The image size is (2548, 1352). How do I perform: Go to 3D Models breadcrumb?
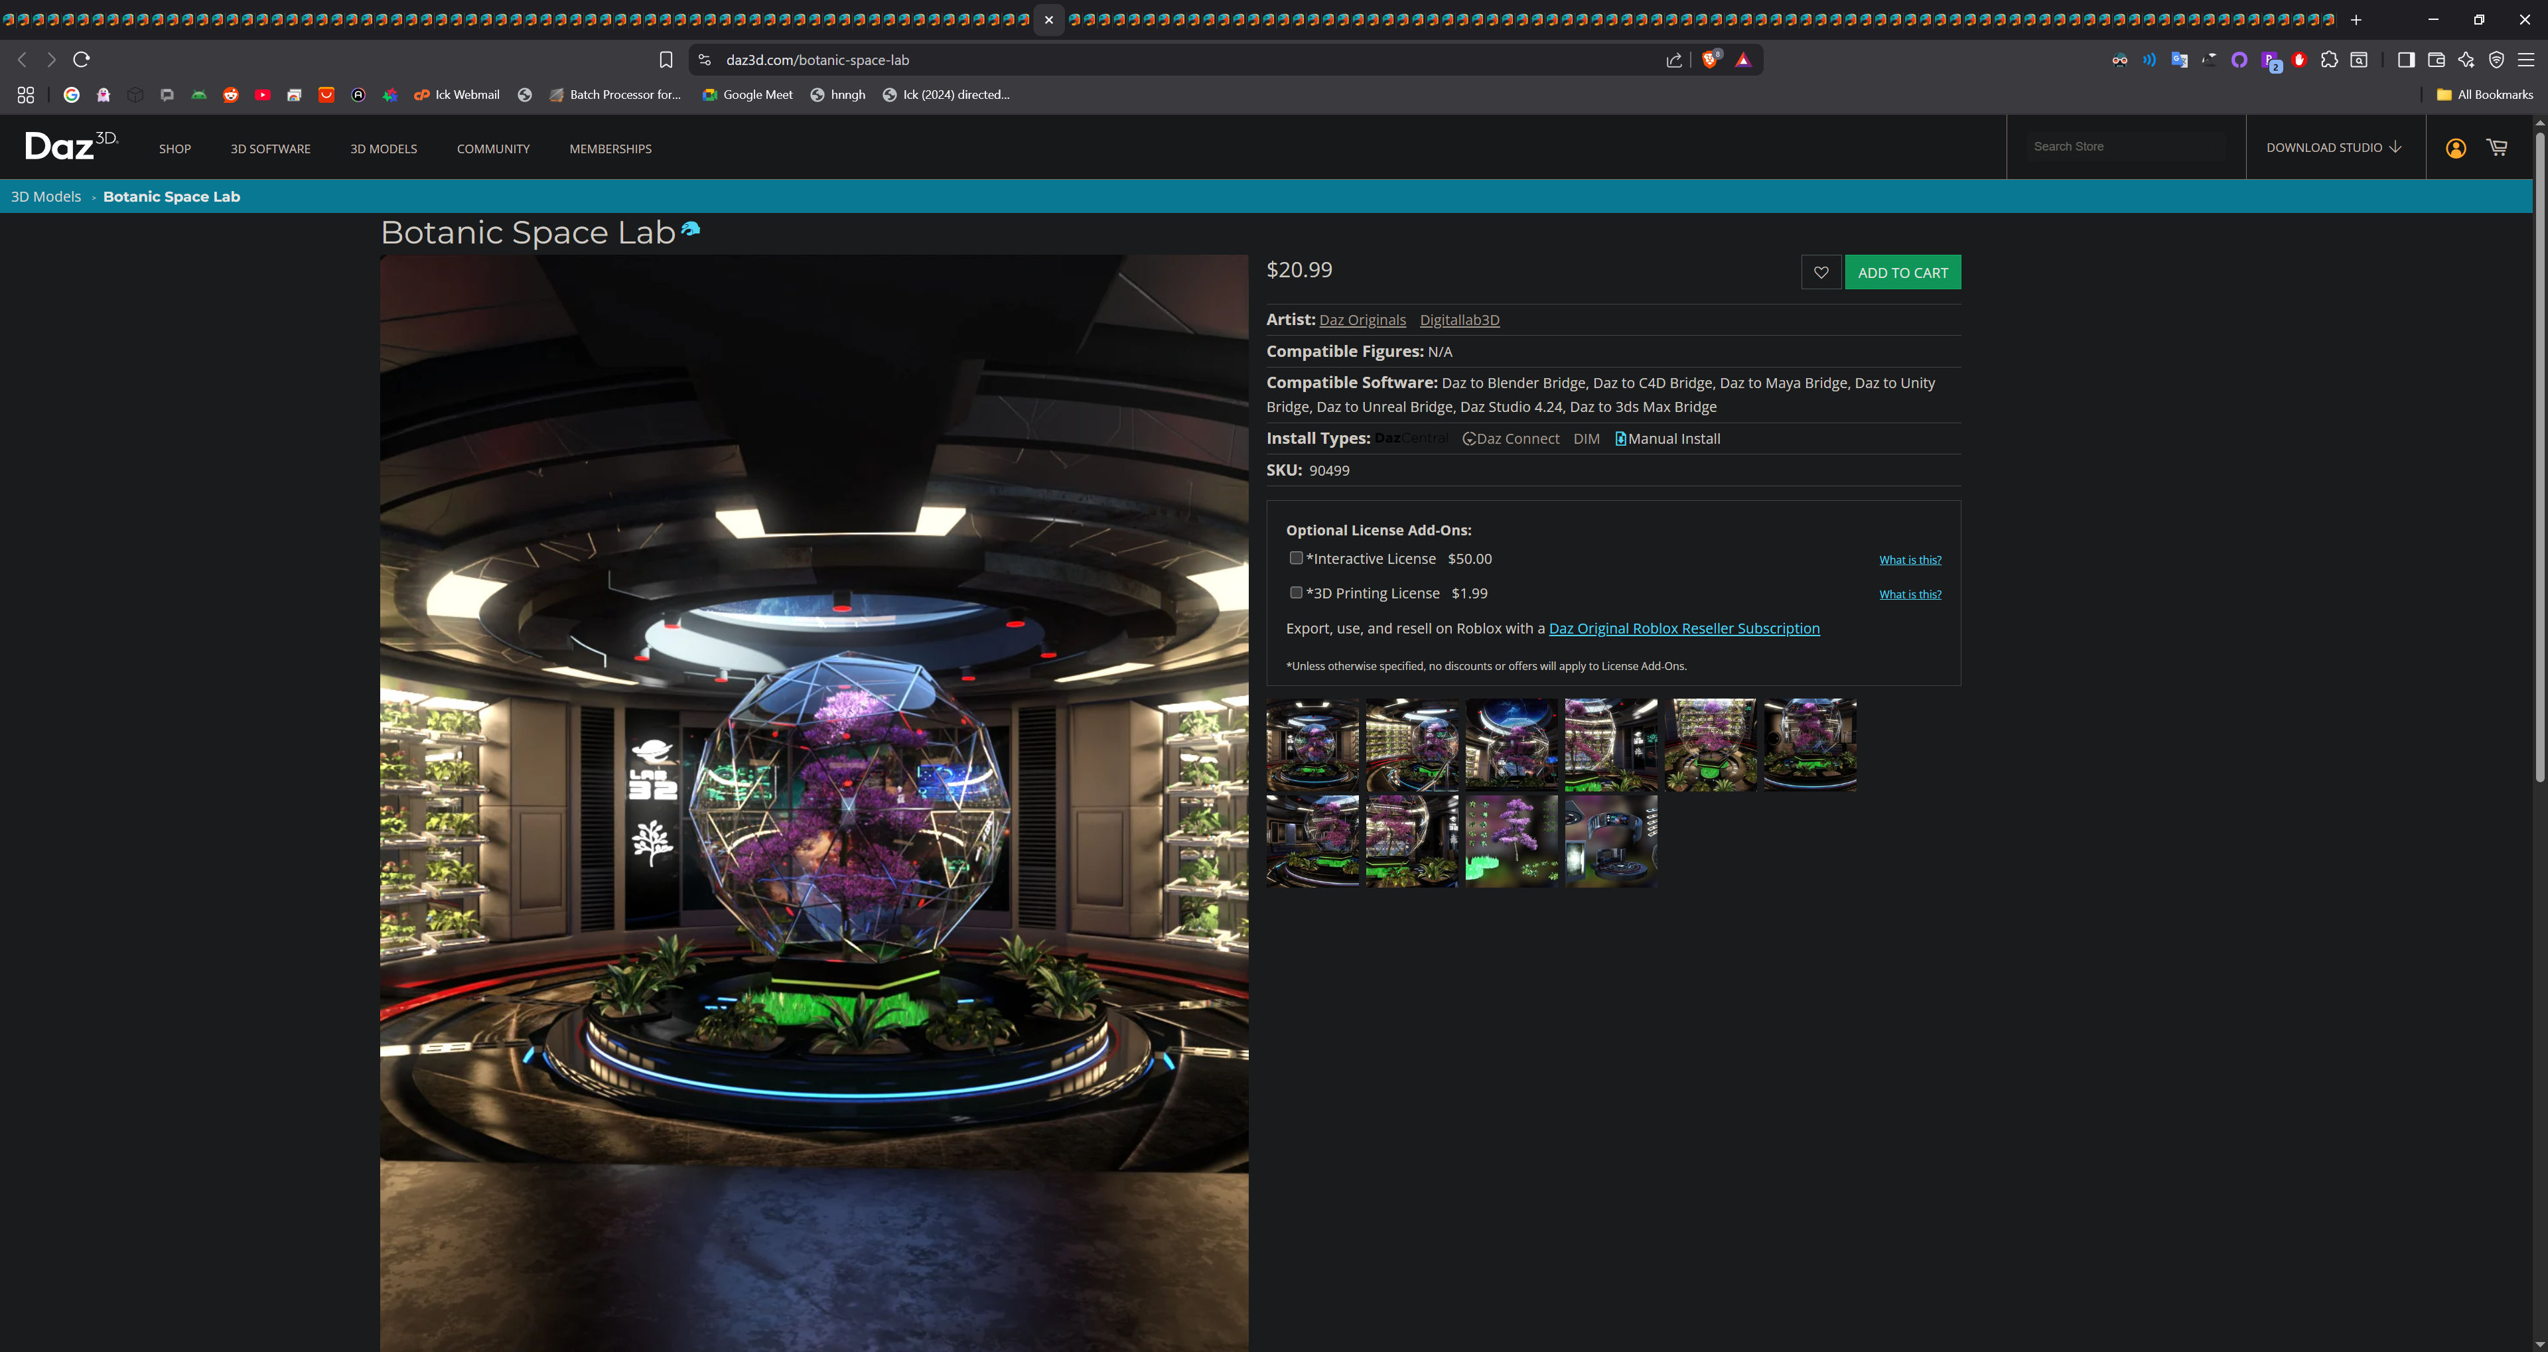pos(46,197)
